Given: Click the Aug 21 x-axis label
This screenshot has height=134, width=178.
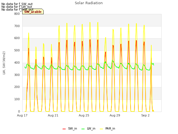Looking at the screenshot, I should click(53, 115).
